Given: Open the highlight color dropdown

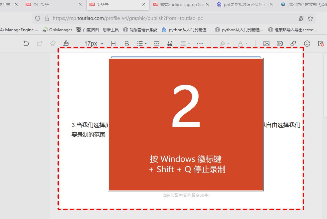Looking at the screenshot, I should tap(225, 44).
